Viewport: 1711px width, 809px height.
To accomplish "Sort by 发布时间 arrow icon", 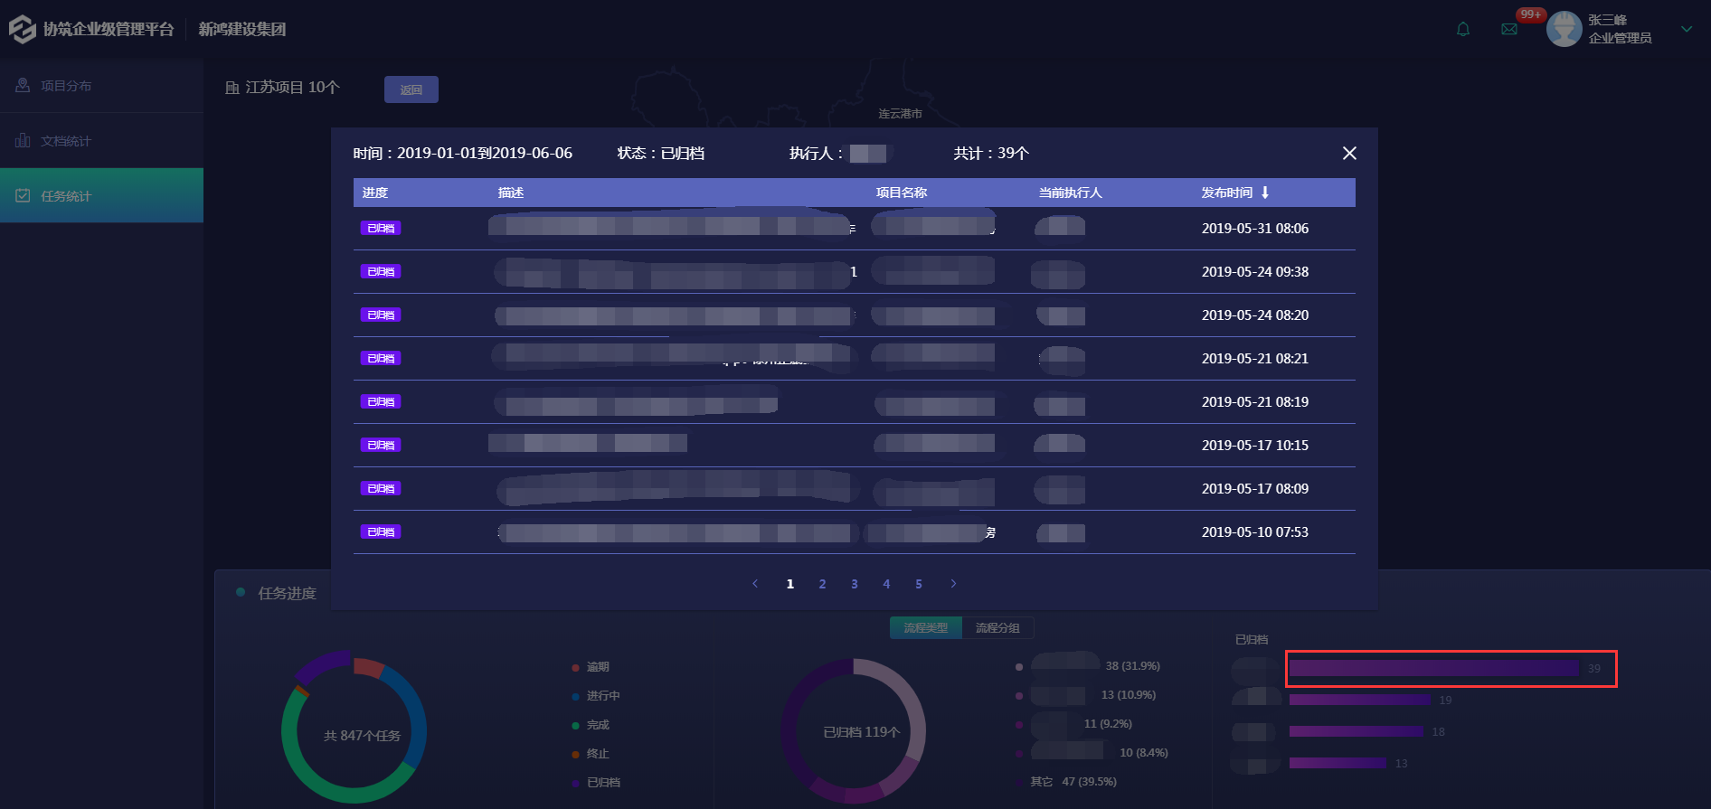I will tap(1265, 193).
